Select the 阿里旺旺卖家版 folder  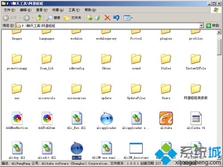[196, 92]
